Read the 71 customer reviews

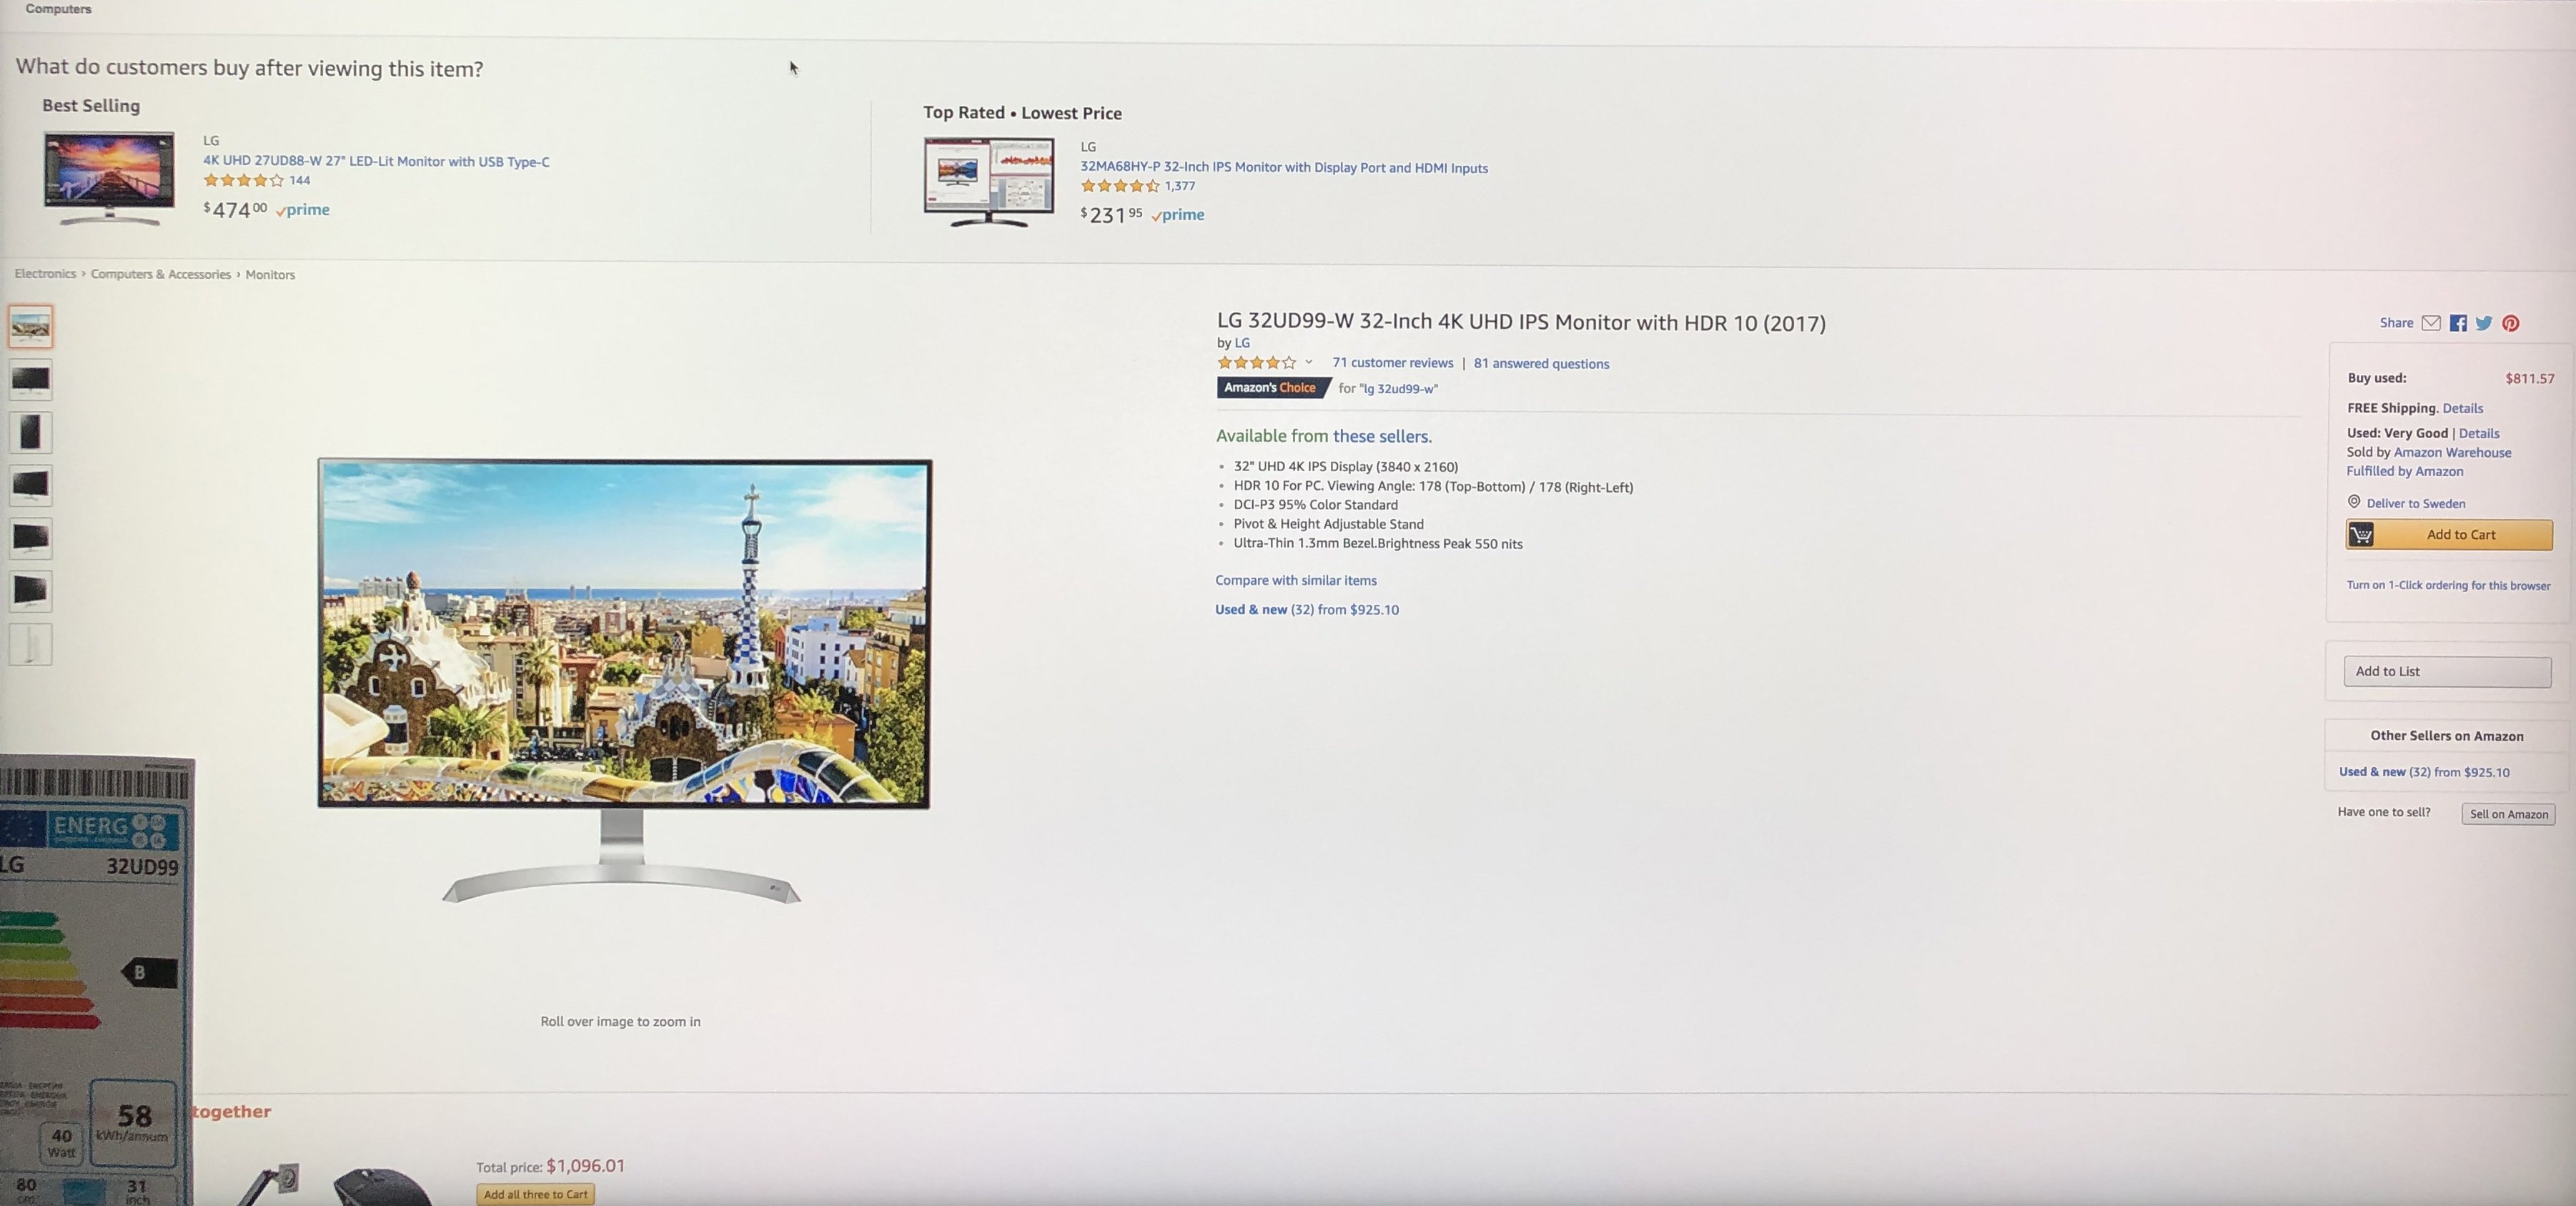pyautogui.click(x=1392, y=363)
